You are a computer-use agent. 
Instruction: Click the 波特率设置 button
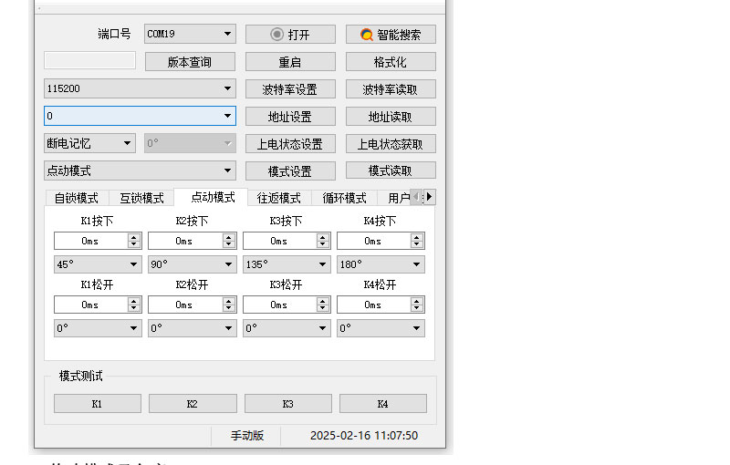click(x=290, y=89)
